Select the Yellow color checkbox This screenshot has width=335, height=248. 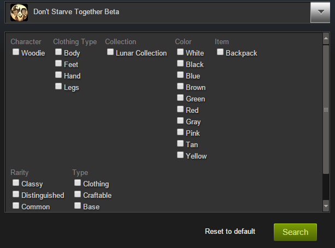(180, 155)
